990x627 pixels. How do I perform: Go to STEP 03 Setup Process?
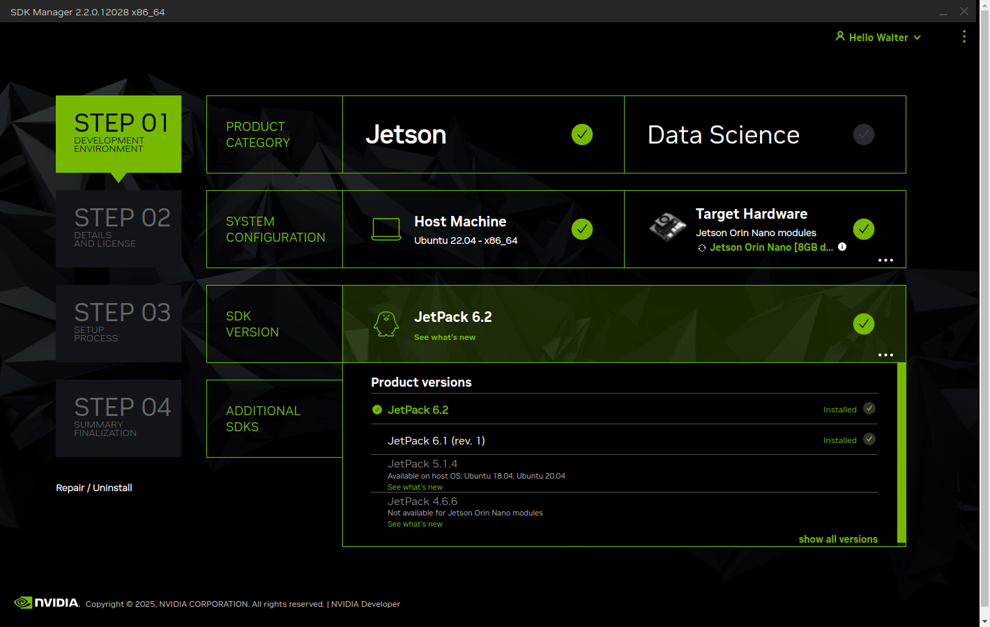pyautogui.click(x=119, y=323)
